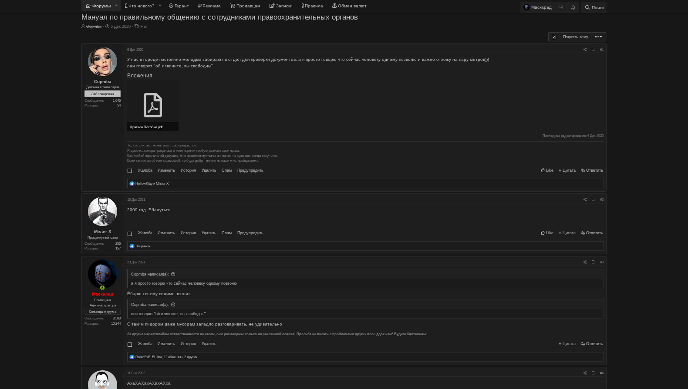The image size is (688, 389).
Task: Open the inbox envelope icon
Action: click(561, 7)
